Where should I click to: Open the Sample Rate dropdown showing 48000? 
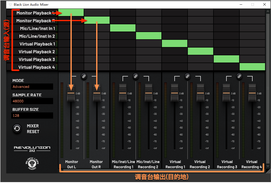[x=32, y=101]
